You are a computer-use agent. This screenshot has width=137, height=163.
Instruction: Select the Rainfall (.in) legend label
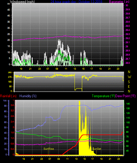tap(8, 96)
